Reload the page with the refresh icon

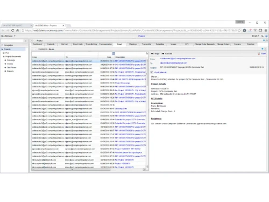click(x=12, y=31)
